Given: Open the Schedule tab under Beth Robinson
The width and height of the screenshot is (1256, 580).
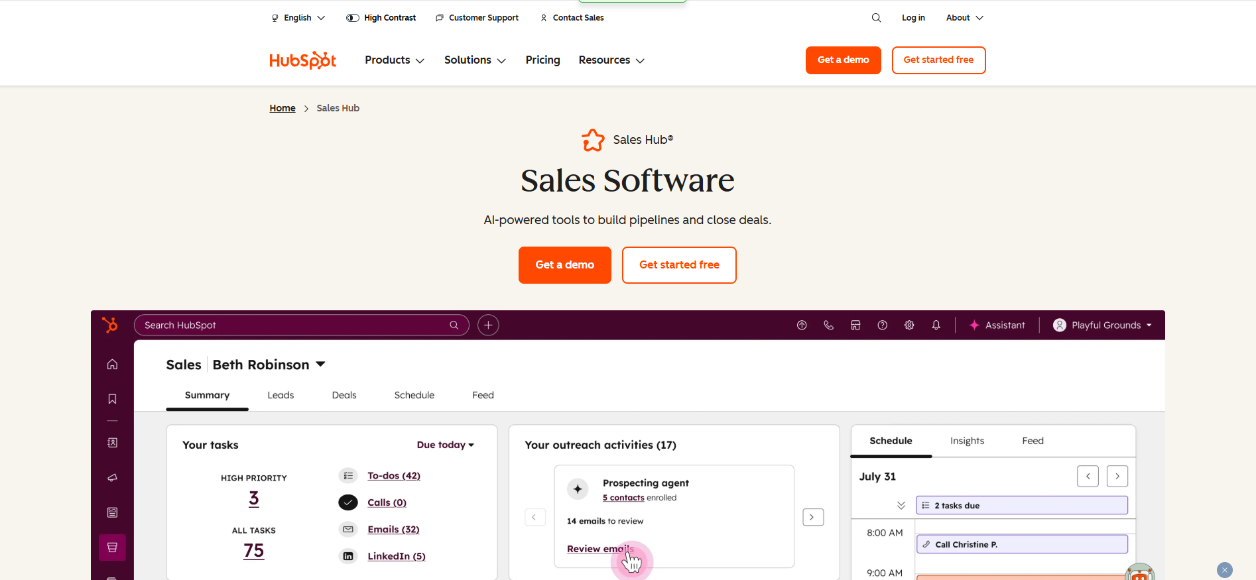Looking at the screenshot, I should click(414, 395).
